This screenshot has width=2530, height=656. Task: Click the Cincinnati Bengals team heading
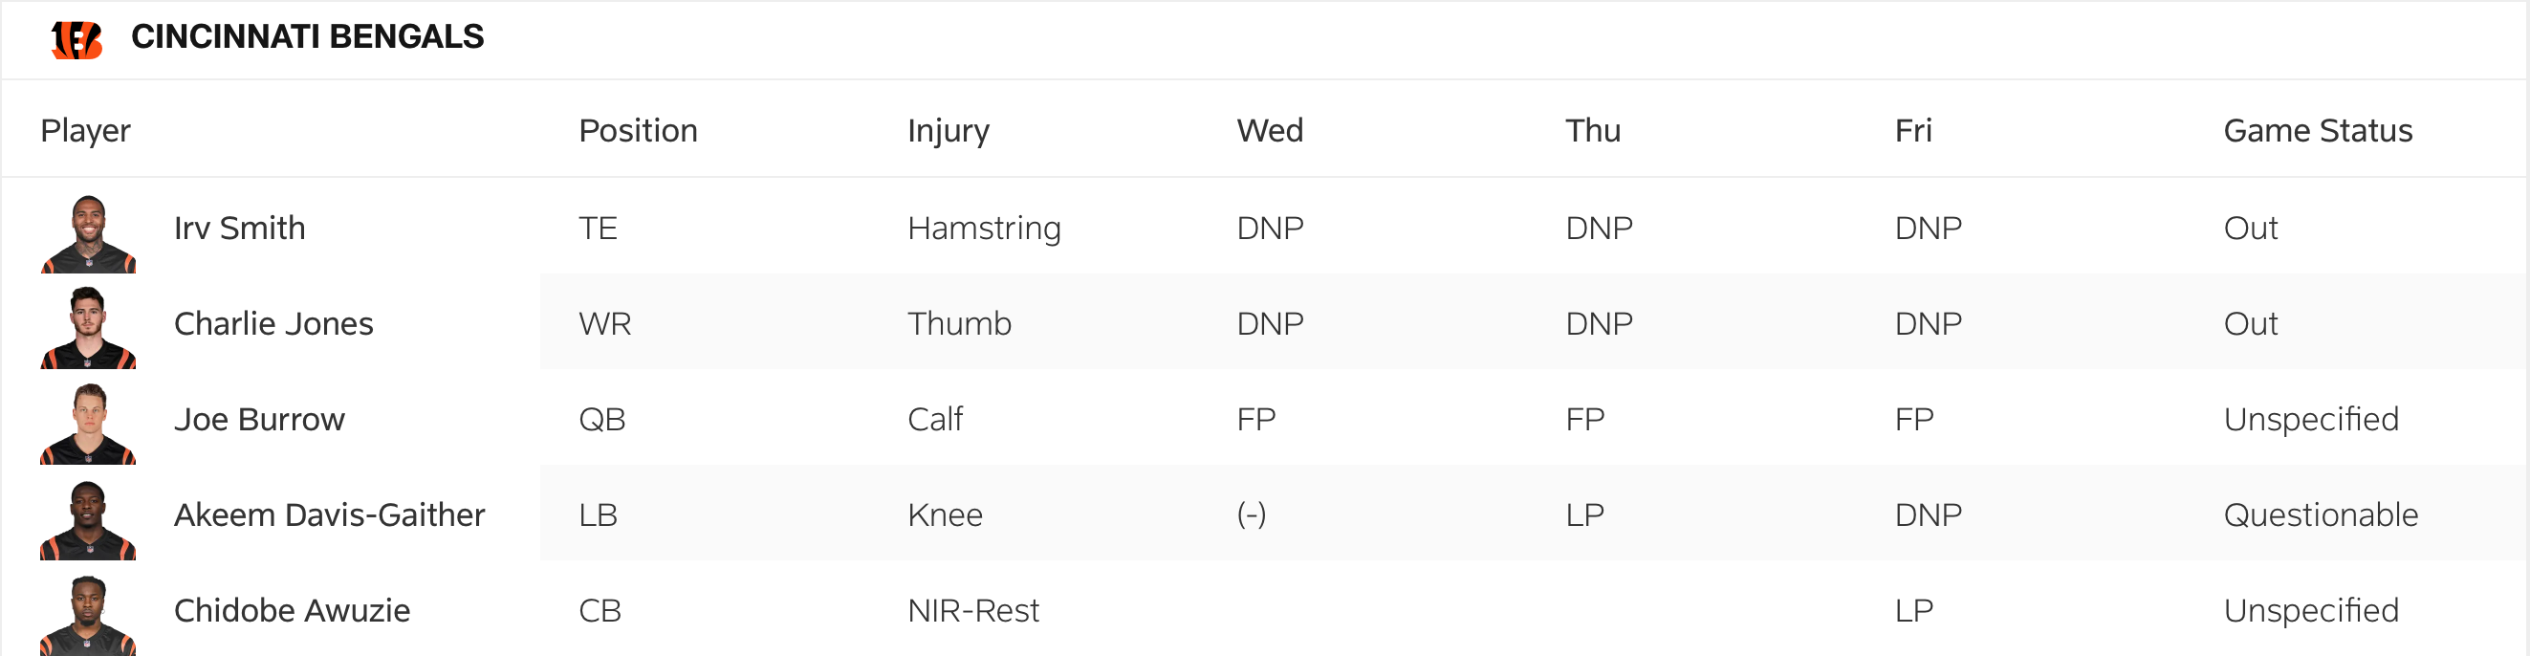[308, 37]
